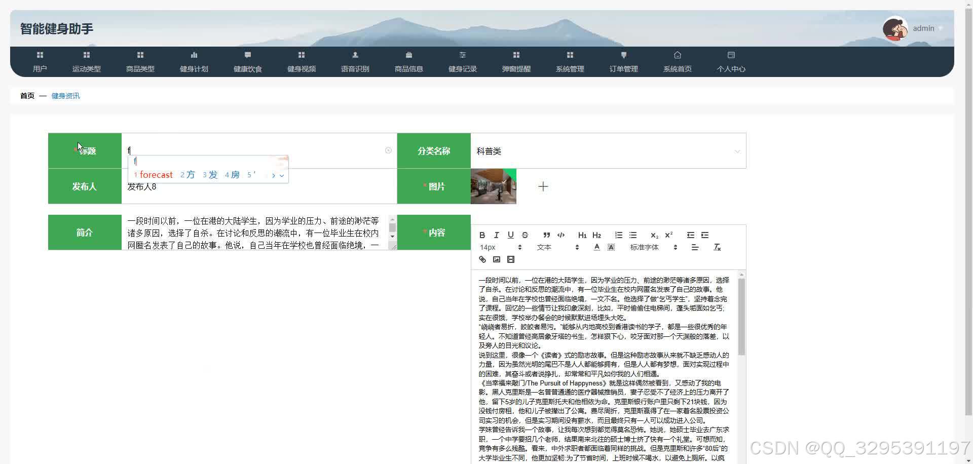
Task: Open the 健身饮食 menu in the navigation bar
Action: (247, 62)
